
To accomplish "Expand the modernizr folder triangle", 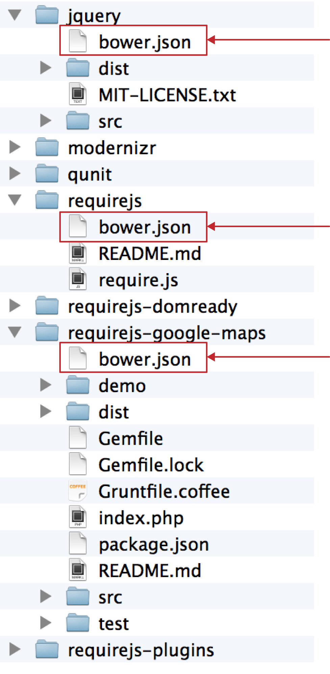I will pos(15,147).
